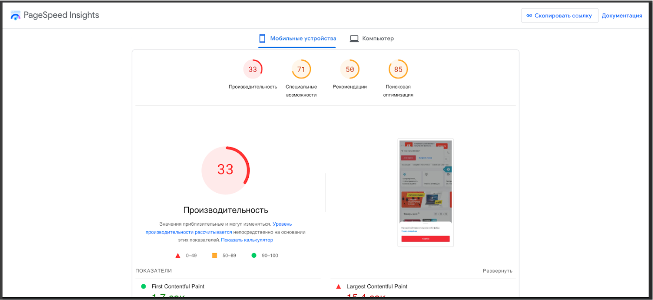653x300 pixels.
Task: Open the Документация link
Action: pyautogui.click(x=622, y=15)
